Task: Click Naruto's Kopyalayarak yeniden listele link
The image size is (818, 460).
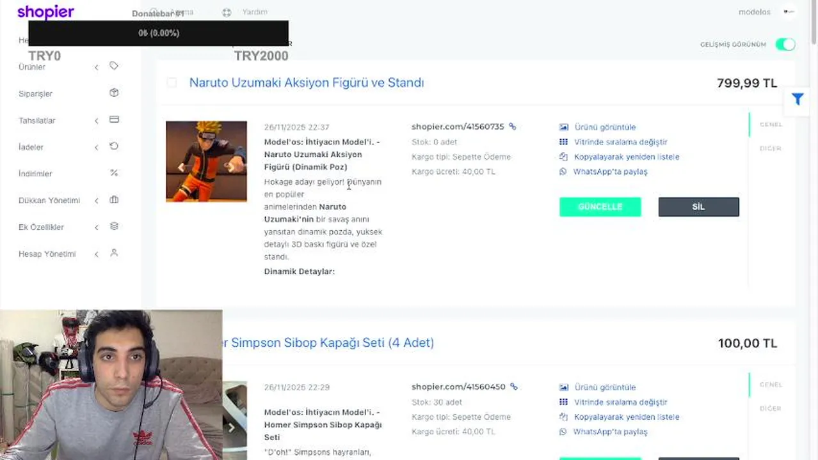Action: (x=627, y=157)
